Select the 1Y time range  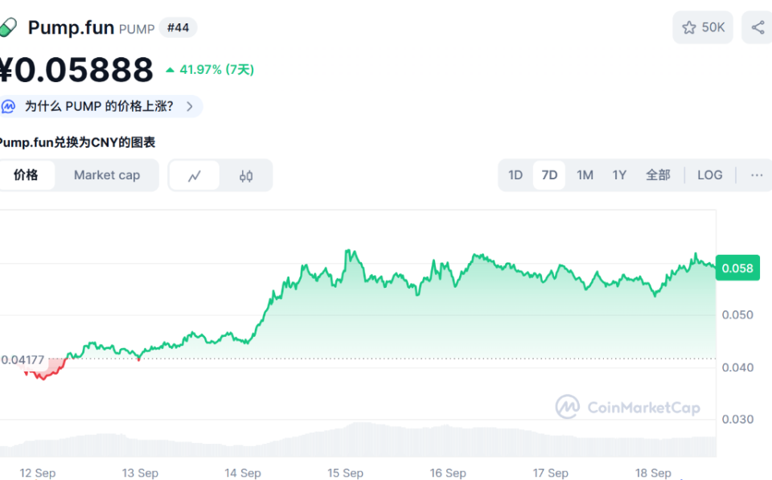[619, 175]
